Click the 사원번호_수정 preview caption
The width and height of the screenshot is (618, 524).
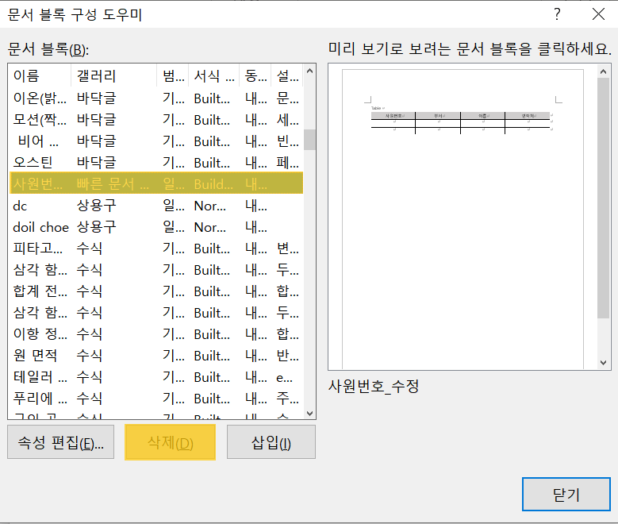[374, 386]
